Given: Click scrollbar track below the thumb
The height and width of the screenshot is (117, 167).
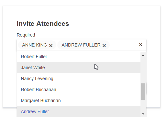Looking at the screenshot, I should tap(143, 106).
